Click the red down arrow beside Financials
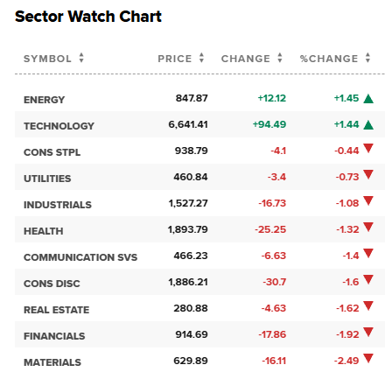This screenshot has width=385, height=379. pyautogui.click(x=368, y=332)
